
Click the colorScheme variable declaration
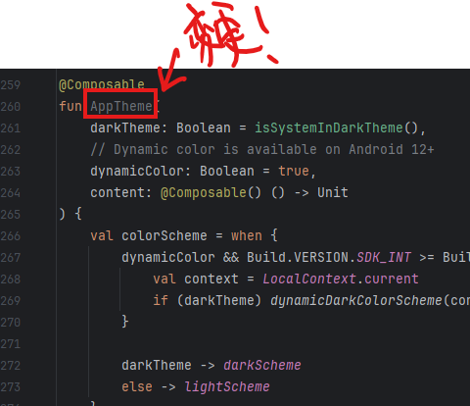point(164,235)
